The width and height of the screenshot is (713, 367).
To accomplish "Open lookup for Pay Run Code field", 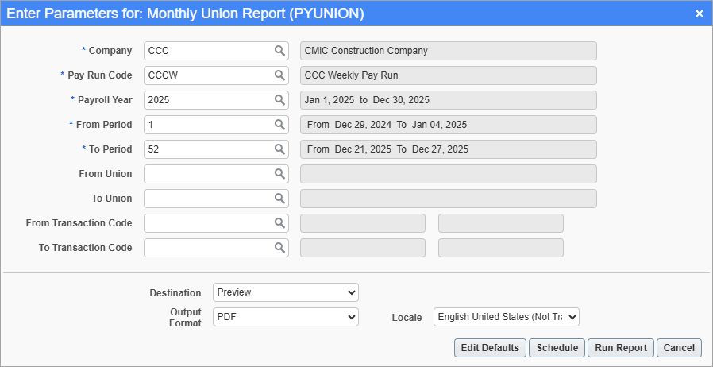I will [x=279, y=75].
